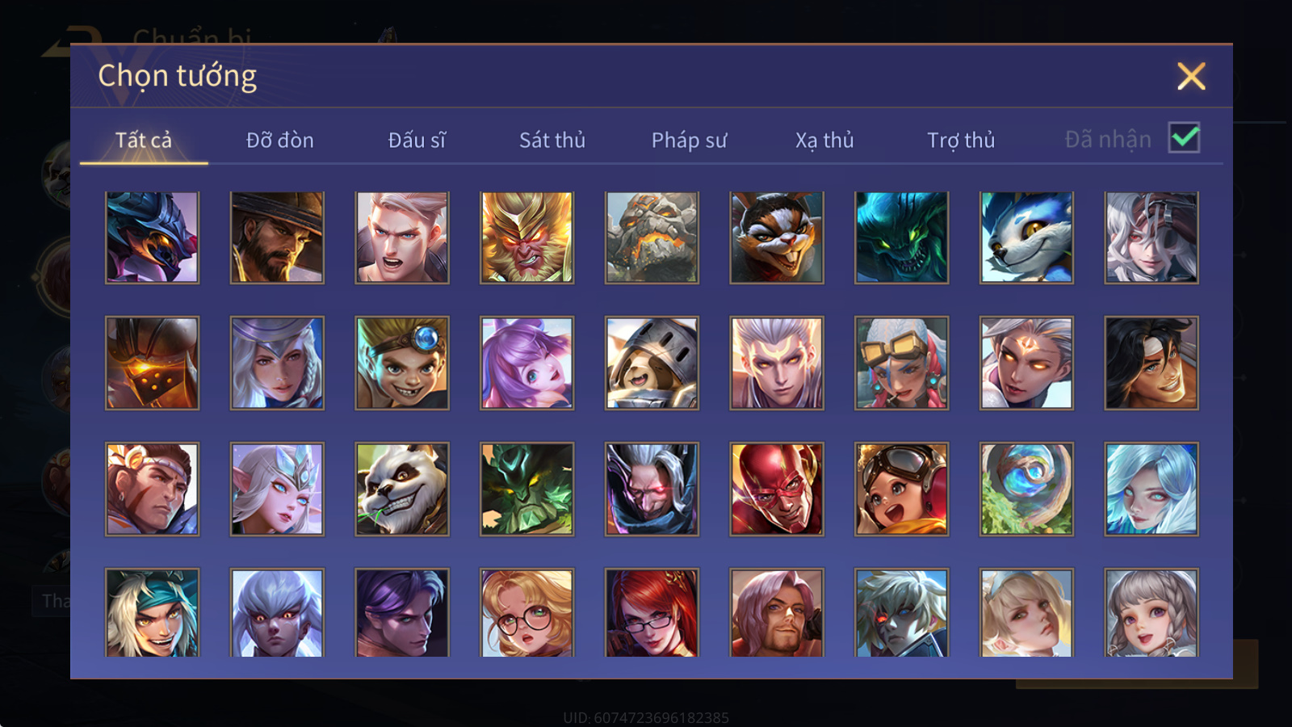Image resolution: width=1292 pixels, height=727 pixels.
Task: Select the red-haired glasses woman hero
Action: [652, 612]
